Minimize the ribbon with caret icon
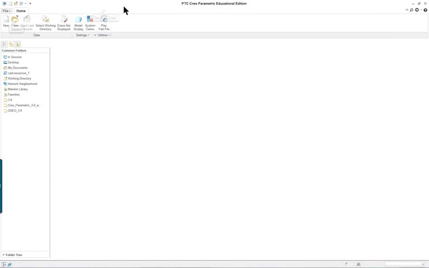 click(407, 10)
